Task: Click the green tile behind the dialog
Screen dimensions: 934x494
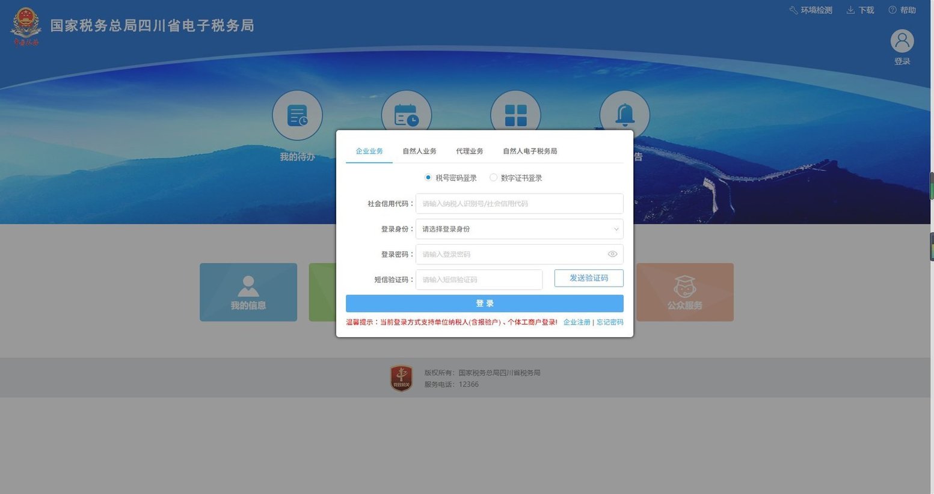Action: tap(322, 292)
